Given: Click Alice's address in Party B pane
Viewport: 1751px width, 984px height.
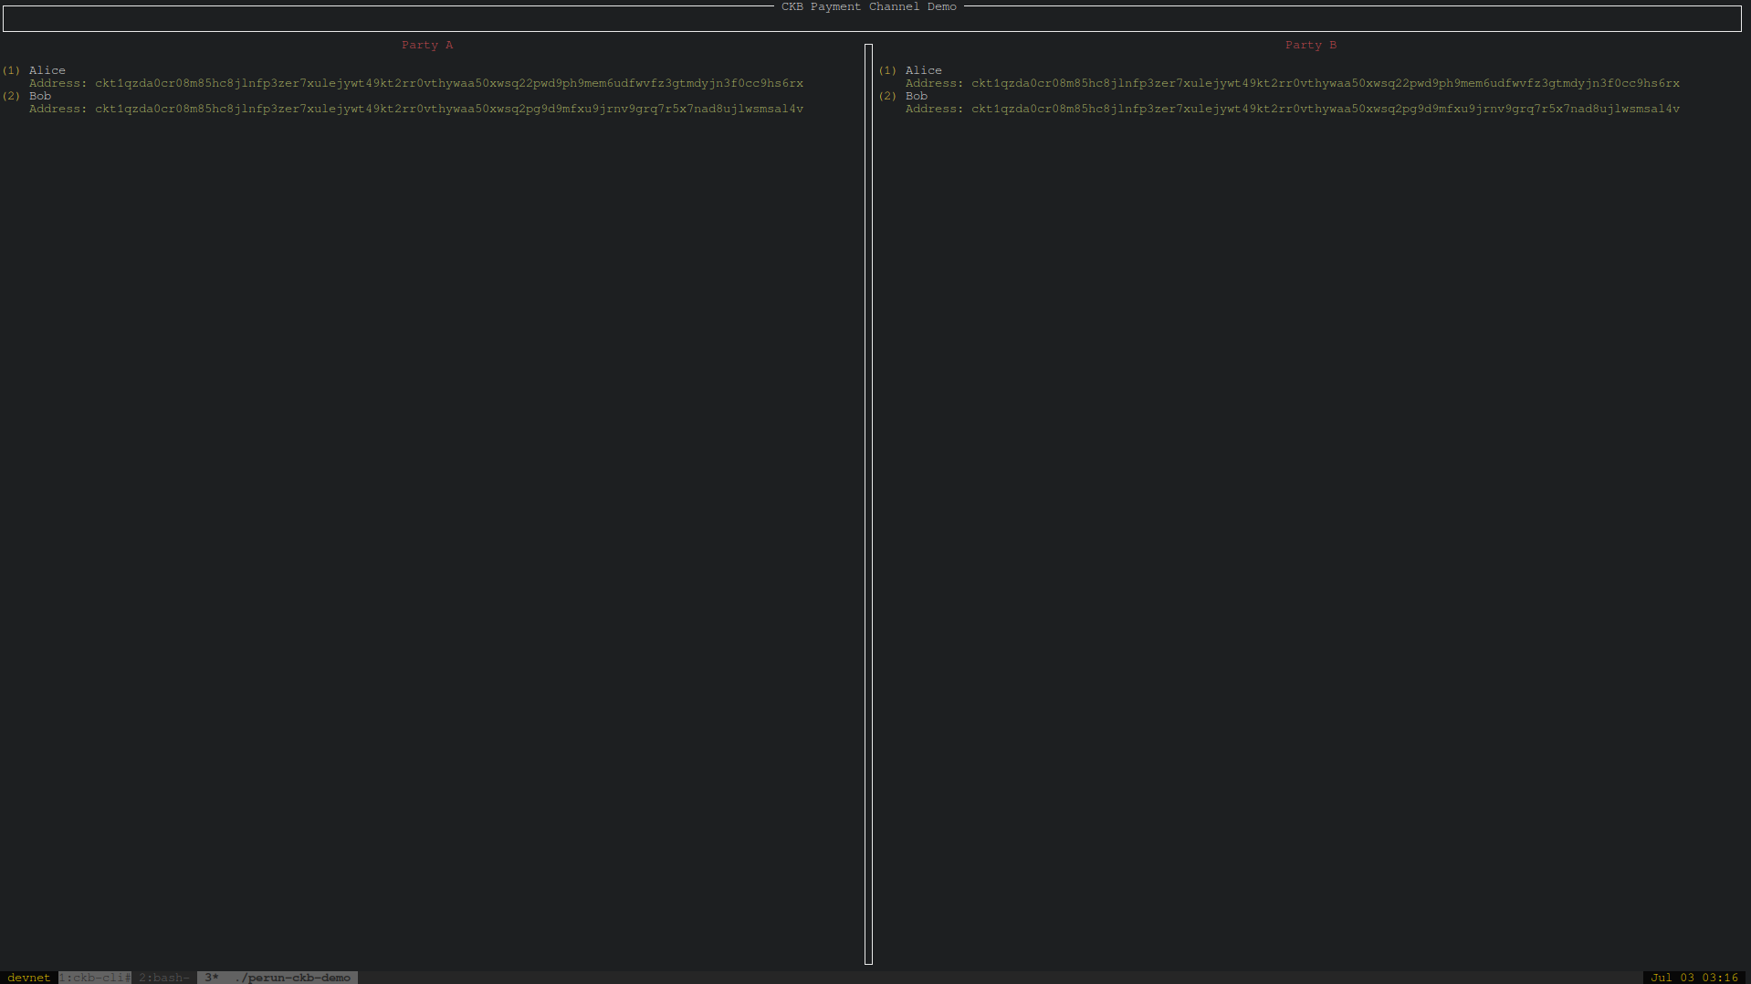Looking at the screenshot, I should tap(1326, 83).
